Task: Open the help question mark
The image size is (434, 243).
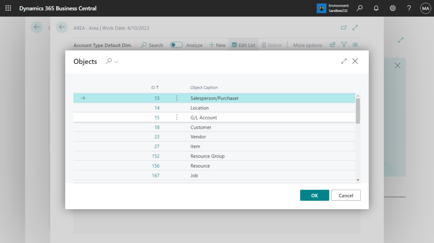Action: pos(409,8)
